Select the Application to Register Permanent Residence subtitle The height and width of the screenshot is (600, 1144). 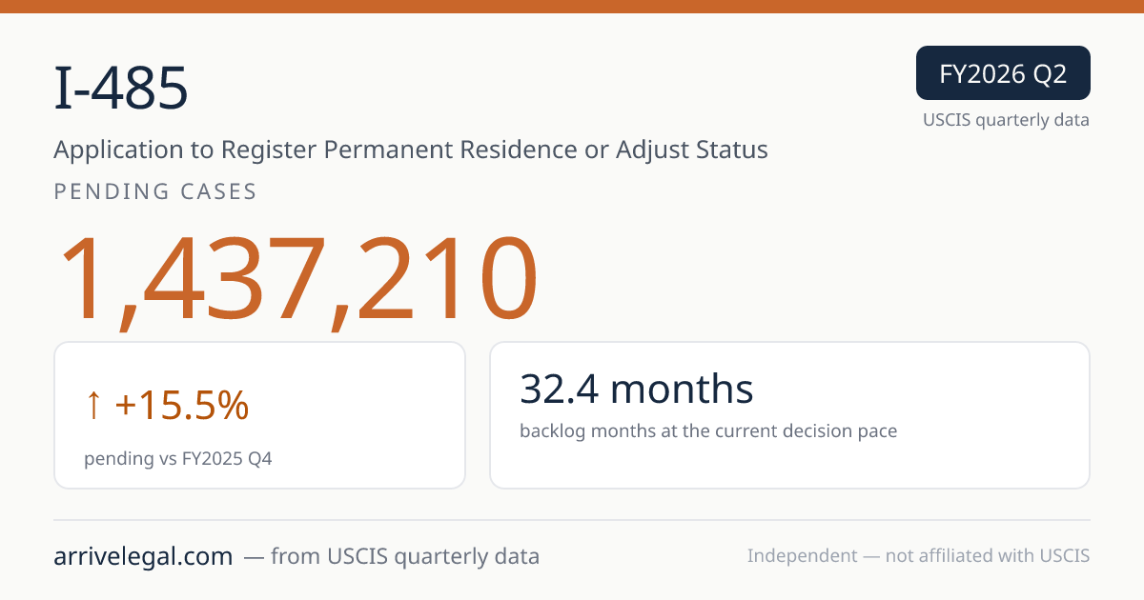(411, 150)
